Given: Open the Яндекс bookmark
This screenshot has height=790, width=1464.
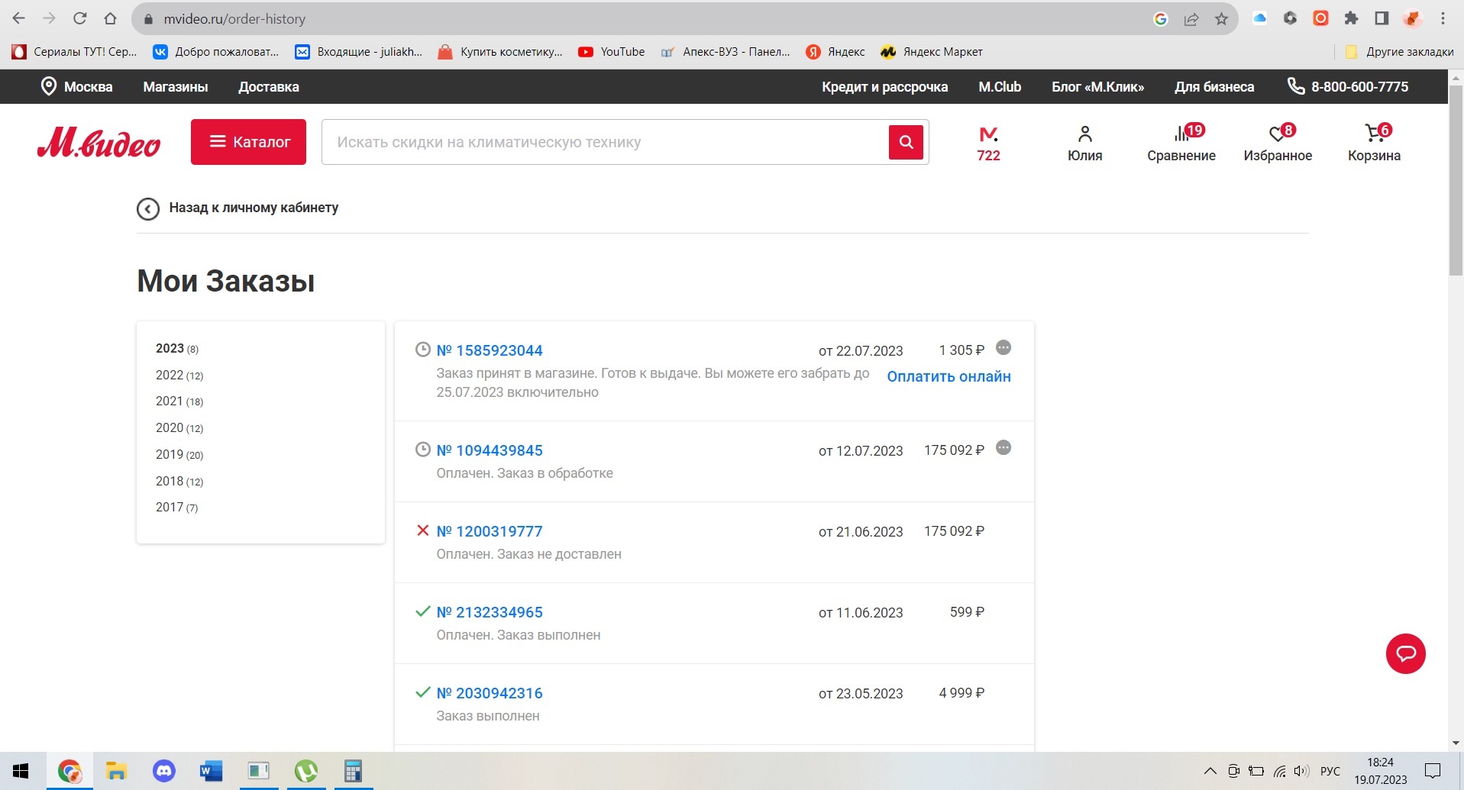Looking at the screenshot, I should (x=835, y=52).
